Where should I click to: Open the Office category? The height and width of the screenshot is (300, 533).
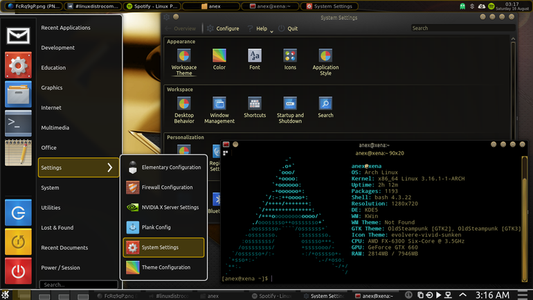click(78, 148)
